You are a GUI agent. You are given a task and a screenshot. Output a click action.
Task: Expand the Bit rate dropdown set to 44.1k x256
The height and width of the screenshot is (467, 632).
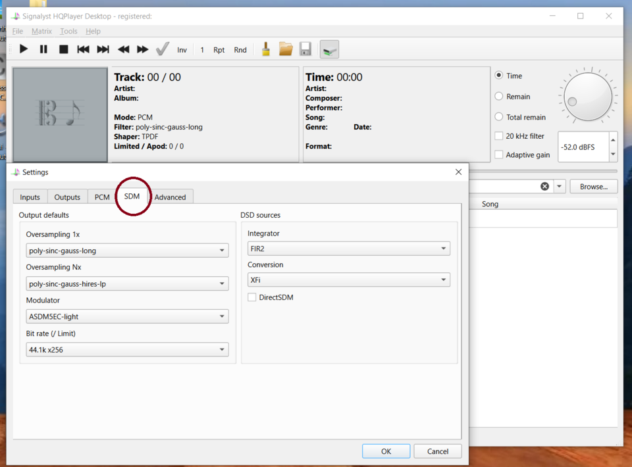127,349
